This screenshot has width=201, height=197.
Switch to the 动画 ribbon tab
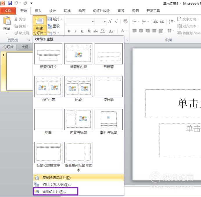point(82,11)
